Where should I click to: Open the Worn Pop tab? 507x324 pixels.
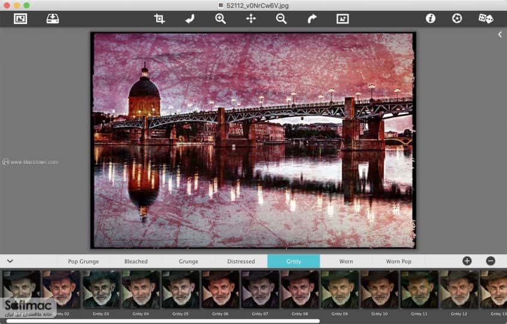pyautogui.click(x=398, y=262)
